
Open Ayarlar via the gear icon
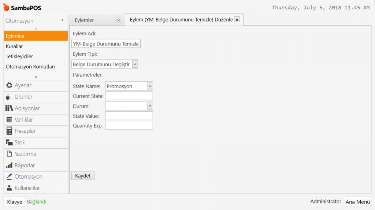pyautogui.click(x=10, y=85)
